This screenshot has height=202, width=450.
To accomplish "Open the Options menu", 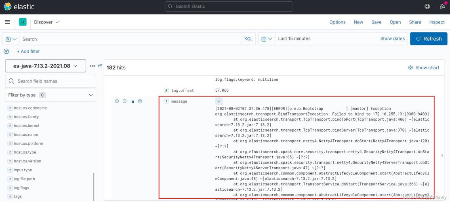I will pos(337,22).
